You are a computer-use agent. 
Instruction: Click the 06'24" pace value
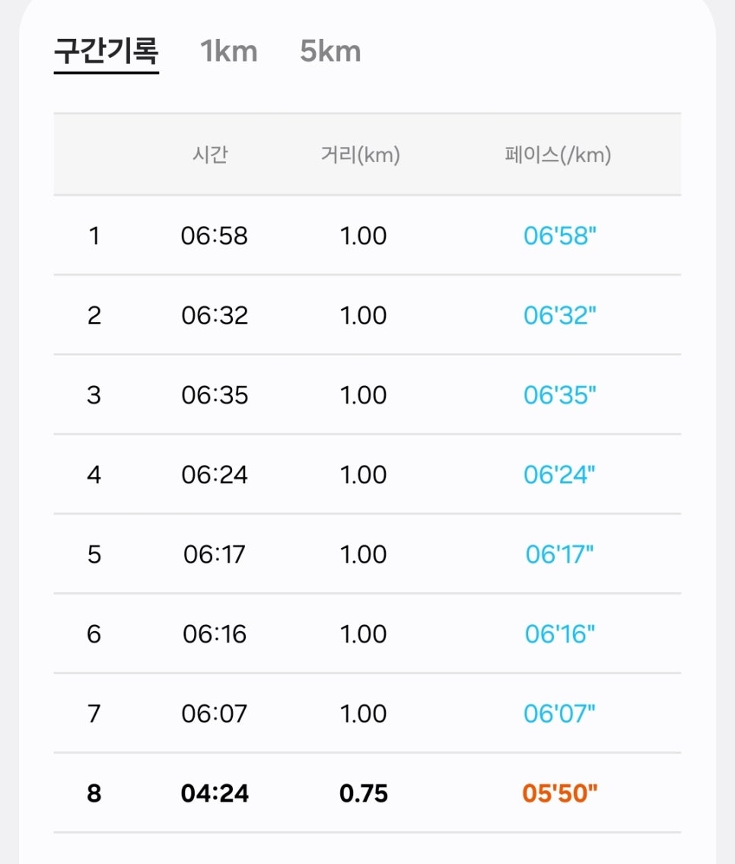[x=558, y=474]
